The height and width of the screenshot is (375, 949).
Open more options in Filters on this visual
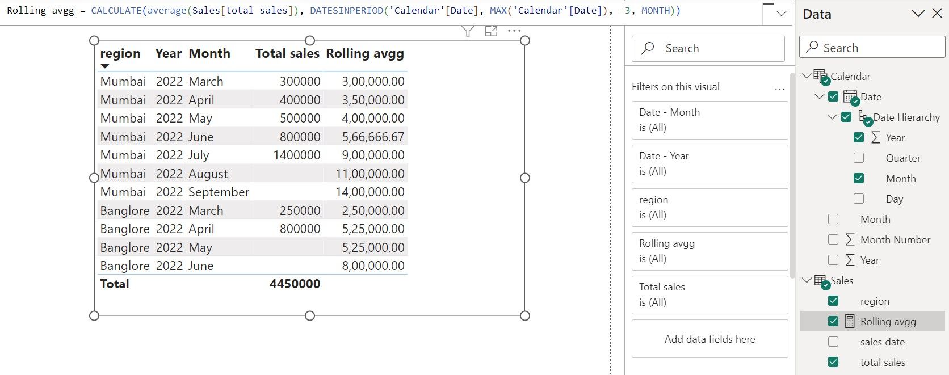pos(779,89)
